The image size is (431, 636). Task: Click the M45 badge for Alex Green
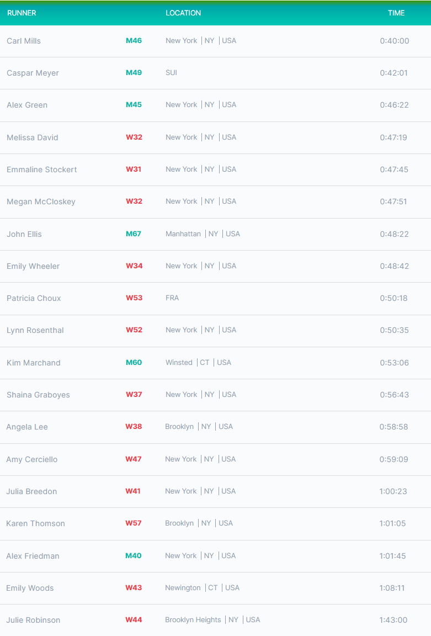point(134,105)
